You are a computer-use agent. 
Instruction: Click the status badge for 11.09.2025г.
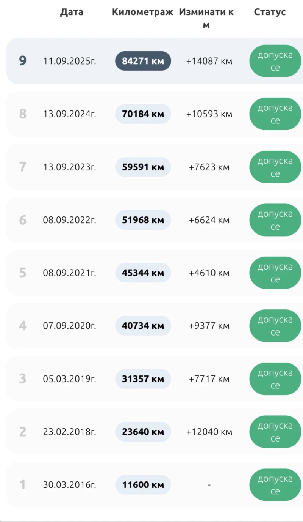coord(275,61)
